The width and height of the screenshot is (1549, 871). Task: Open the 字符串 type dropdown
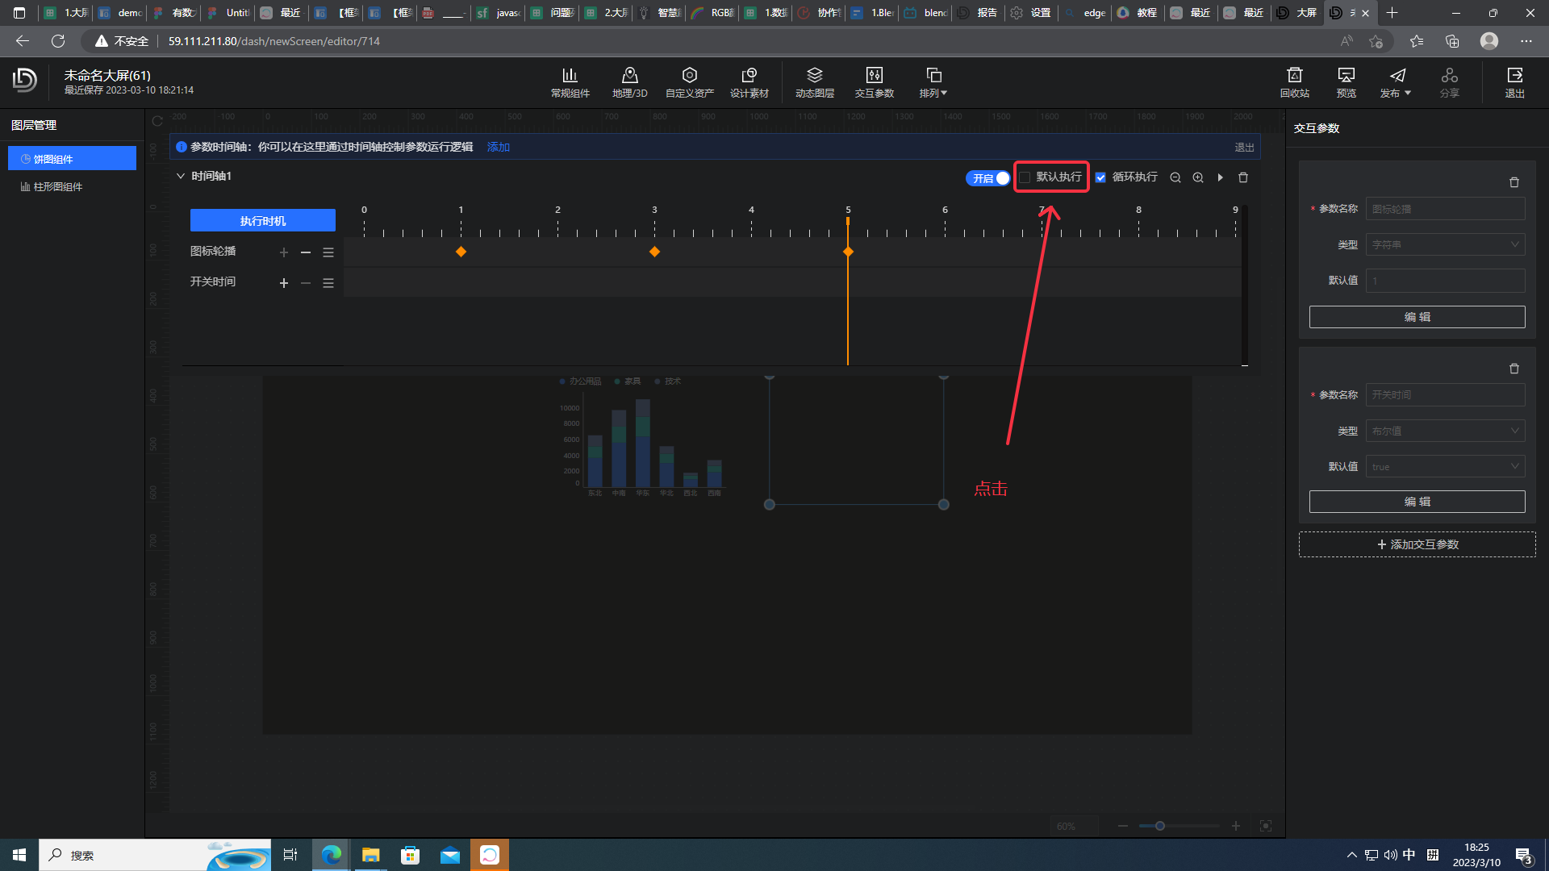[x=1445, y=244]
